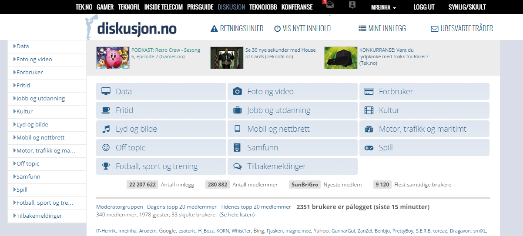Click the music note icon in Lyd og bilde tile
The width and height of the screenshot is (523, 236).
[x=106, y=129]
